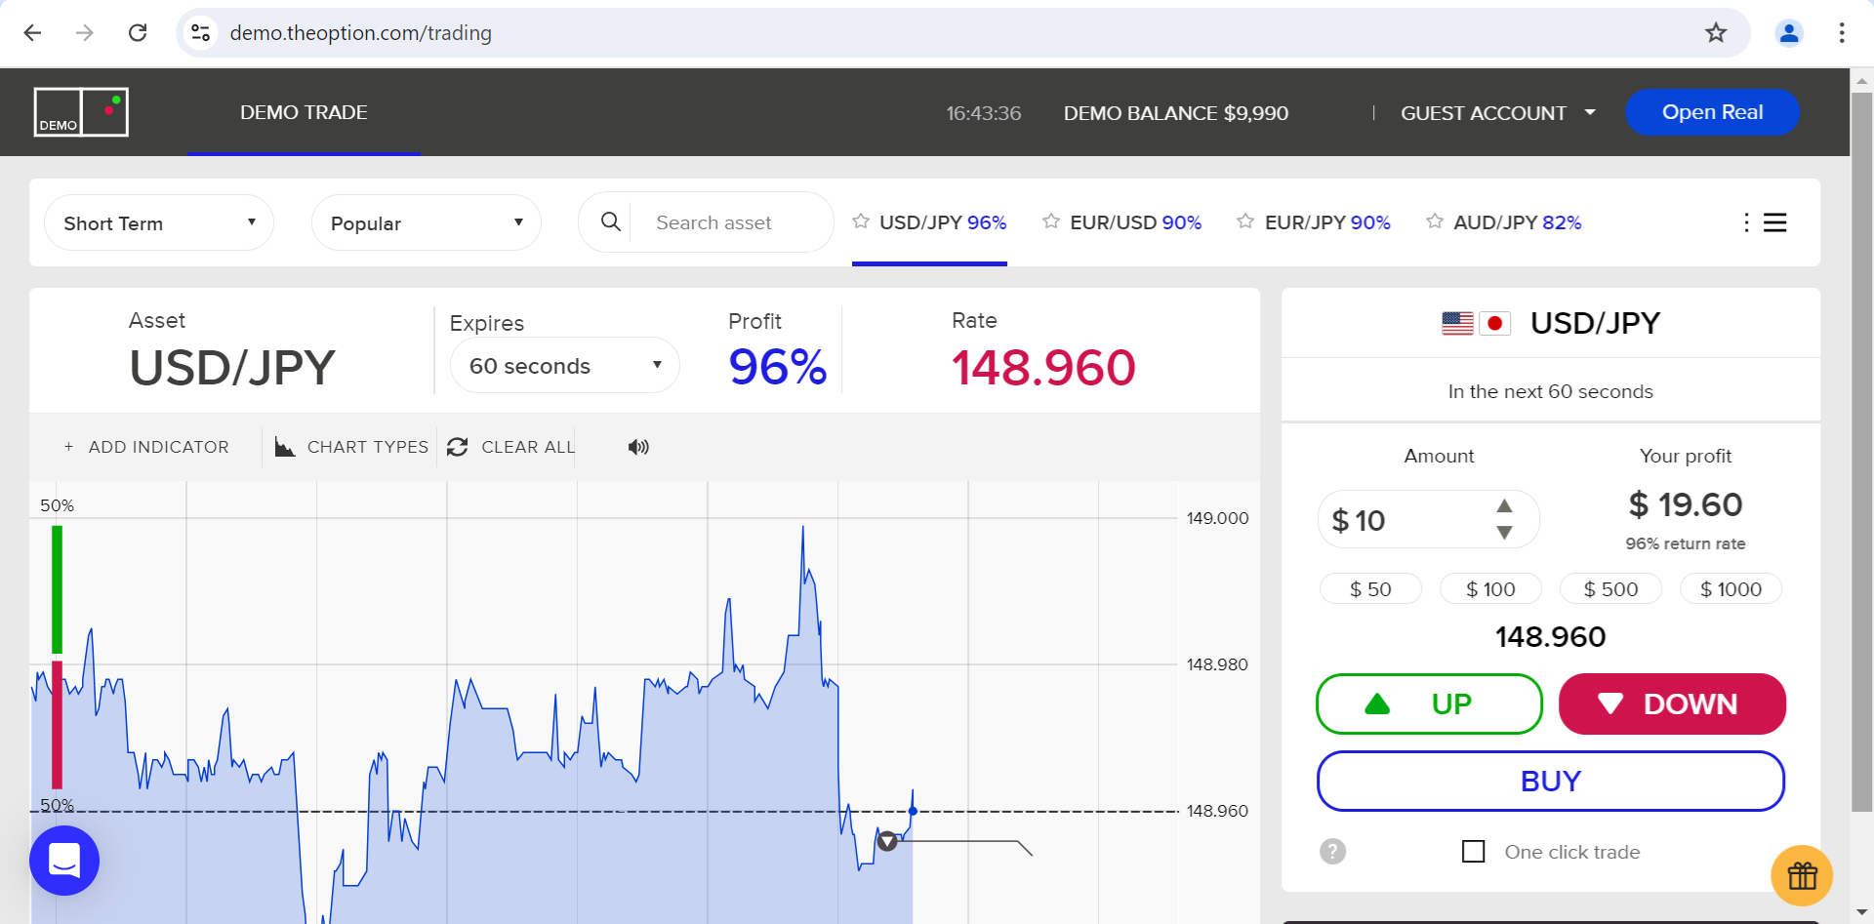Viewport: 1874px width, 924px height.
Task: Open the Short Term dropdown
Action: [x=159, y=222]
